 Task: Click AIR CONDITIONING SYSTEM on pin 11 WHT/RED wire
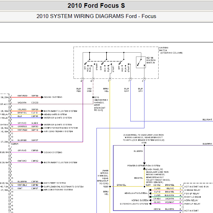58,131
